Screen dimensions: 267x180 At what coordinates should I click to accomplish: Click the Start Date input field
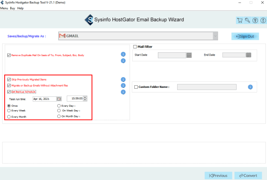coord(172,55)
